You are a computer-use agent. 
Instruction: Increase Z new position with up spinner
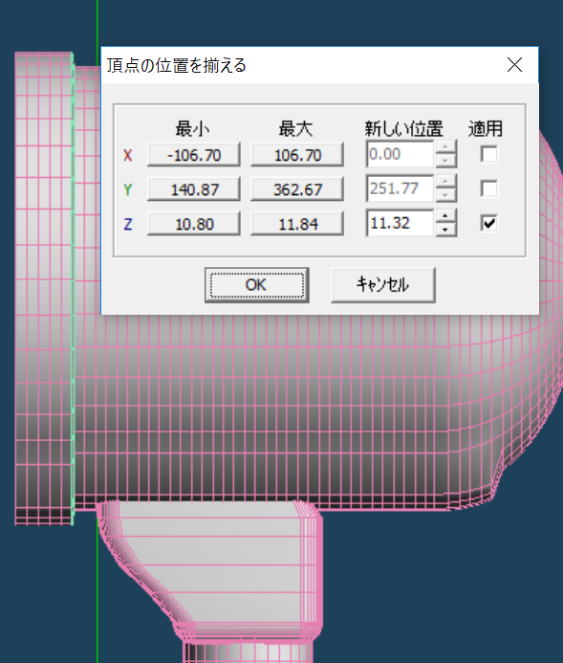(445, 216)
